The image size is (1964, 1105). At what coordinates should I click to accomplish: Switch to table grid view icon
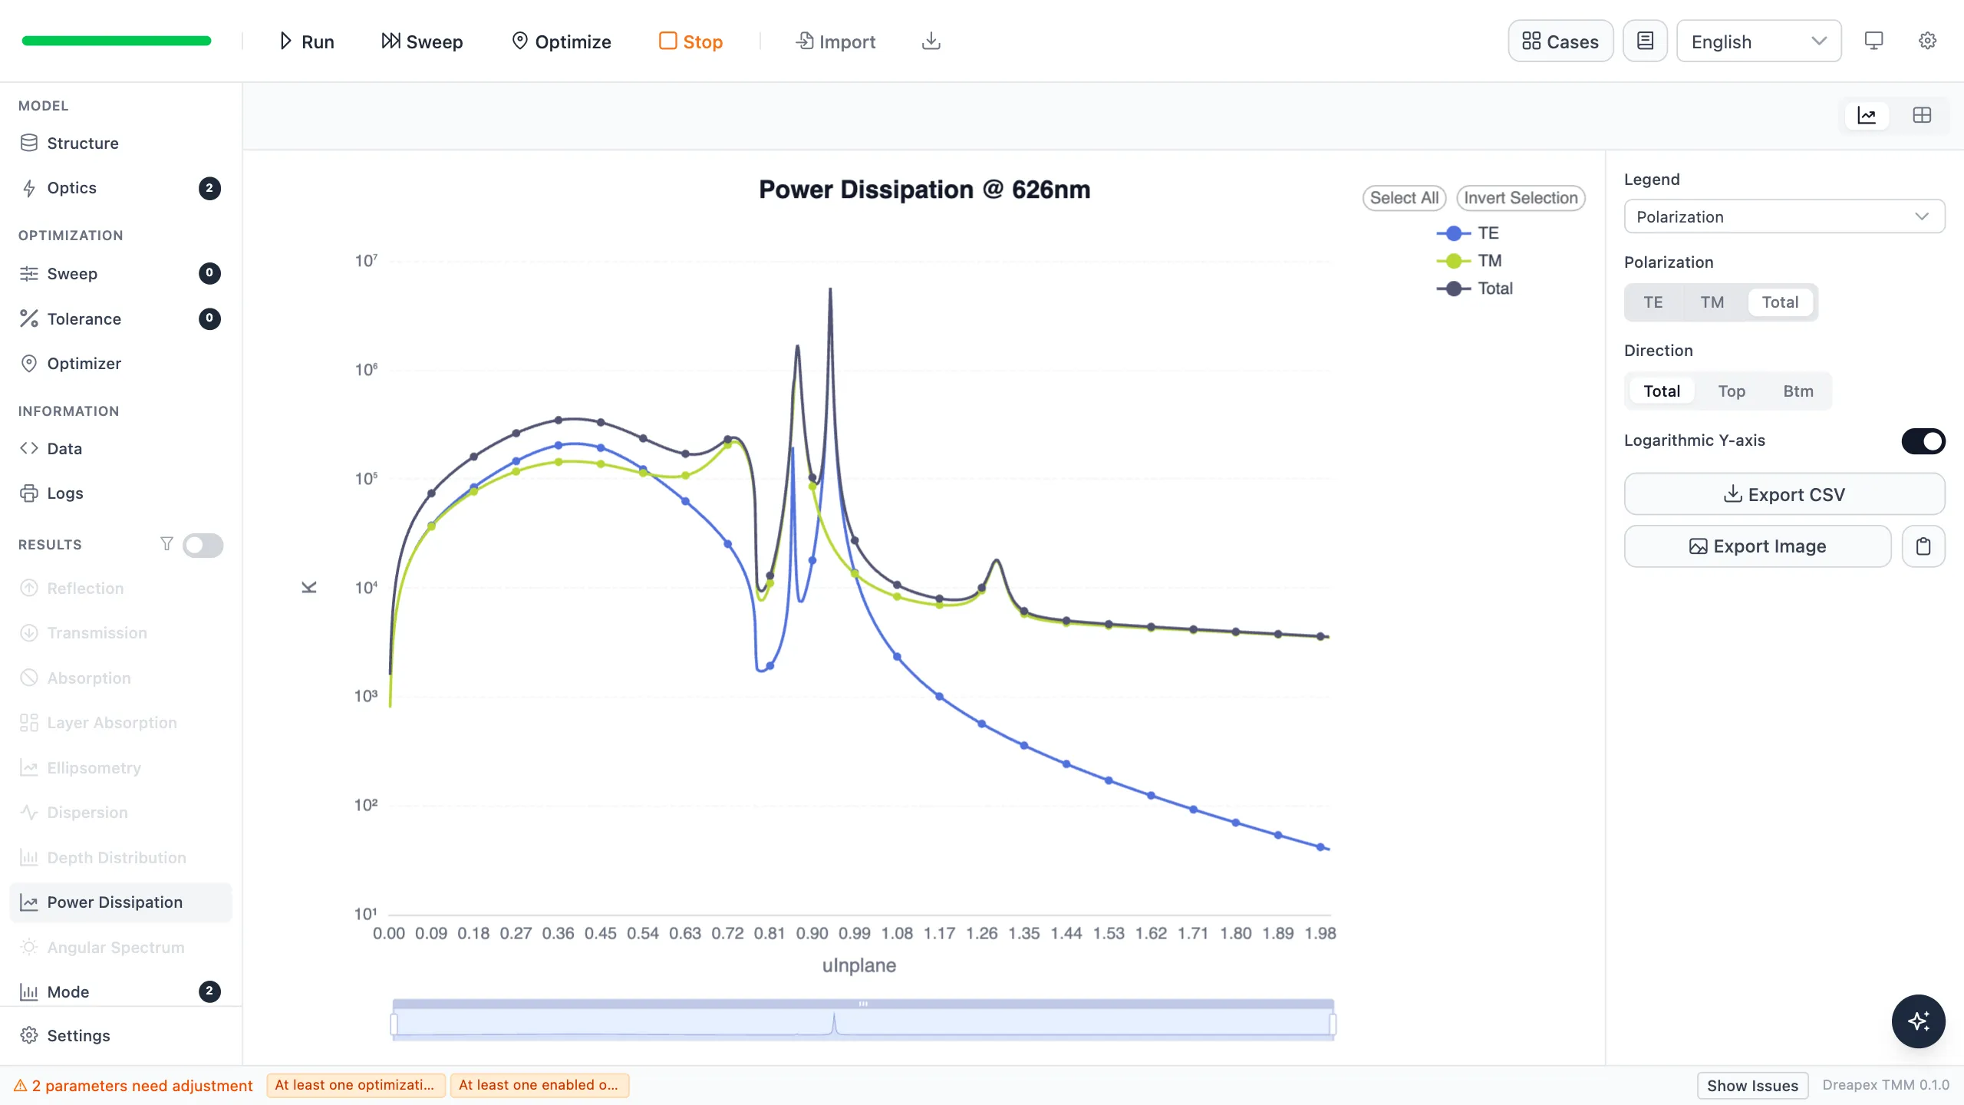[x=1922, y=115]
